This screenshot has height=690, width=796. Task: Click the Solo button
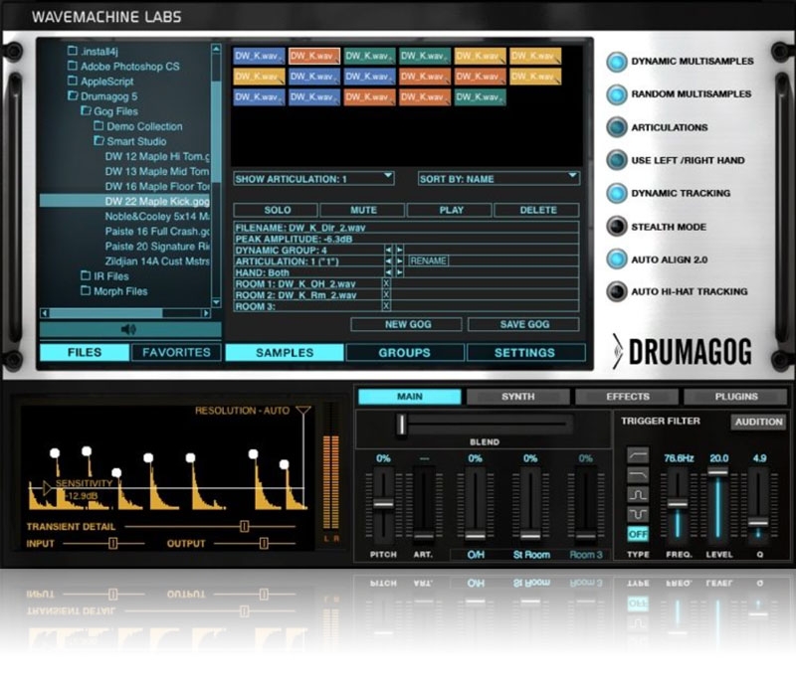point(276,210)
